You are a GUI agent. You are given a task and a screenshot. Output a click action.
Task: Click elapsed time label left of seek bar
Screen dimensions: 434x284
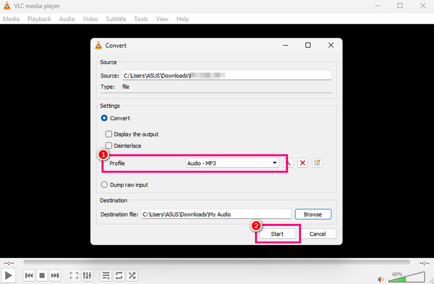coord(9,263)
